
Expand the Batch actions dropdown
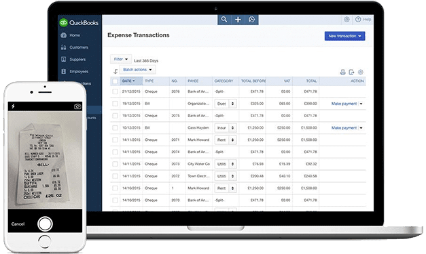point(137,70)
